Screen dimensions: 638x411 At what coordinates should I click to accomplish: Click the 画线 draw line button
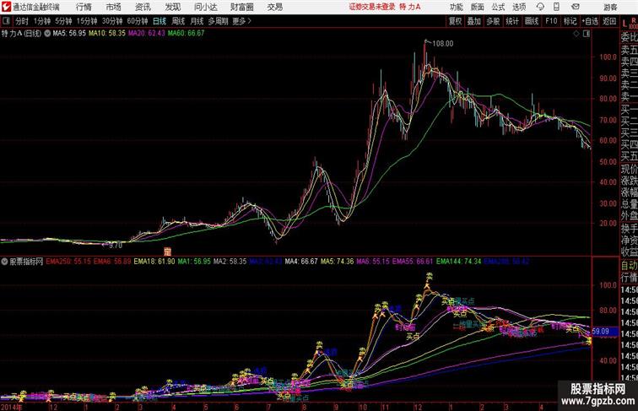[x=532, y=21]
